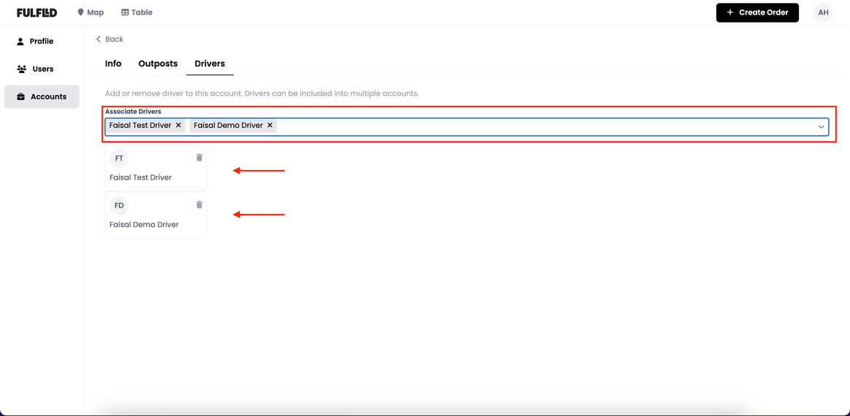Click the FULFLD logo
This screenshot has width=850, height=416.
[x=37, y=12]
